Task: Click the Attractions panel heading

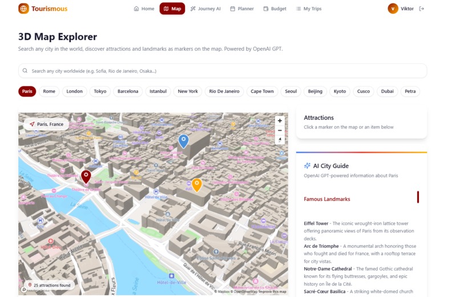Action: pyautogui.click(x=318, y=118)
